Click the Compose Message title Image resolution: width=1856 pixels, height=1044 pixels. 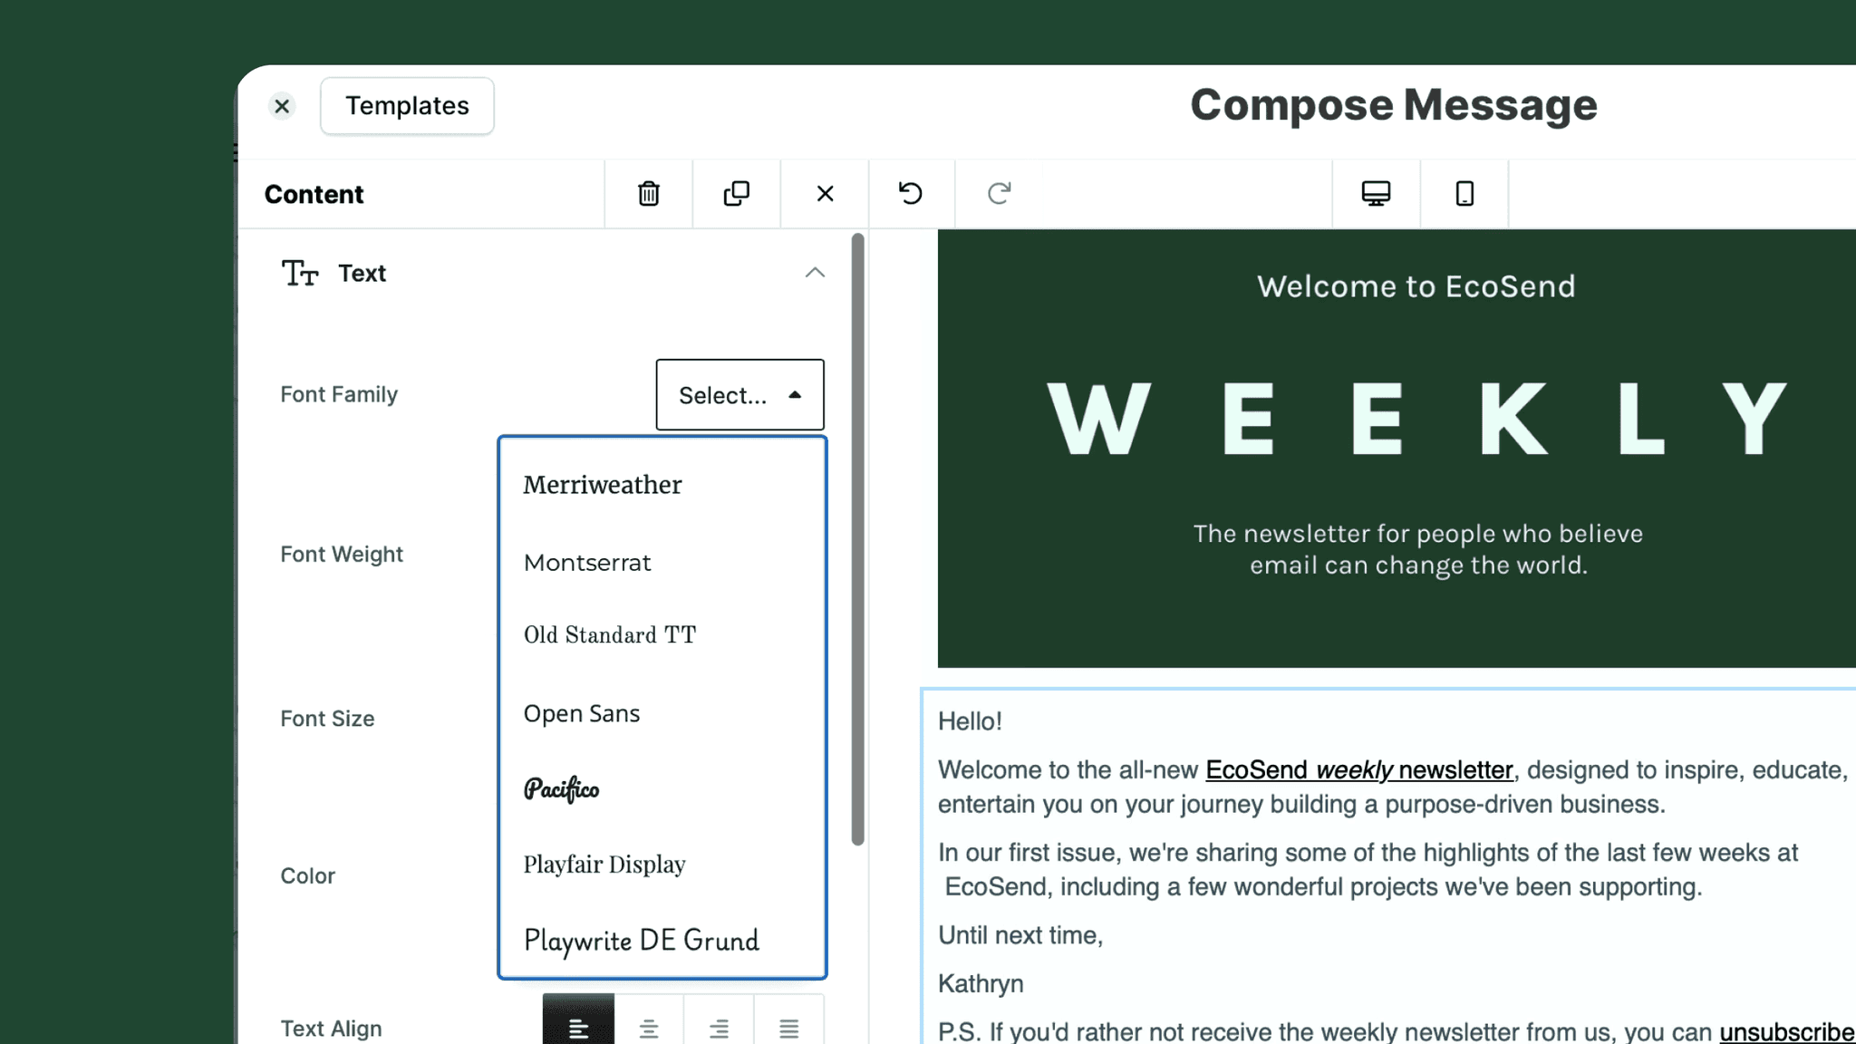[x=1393, y=105]
